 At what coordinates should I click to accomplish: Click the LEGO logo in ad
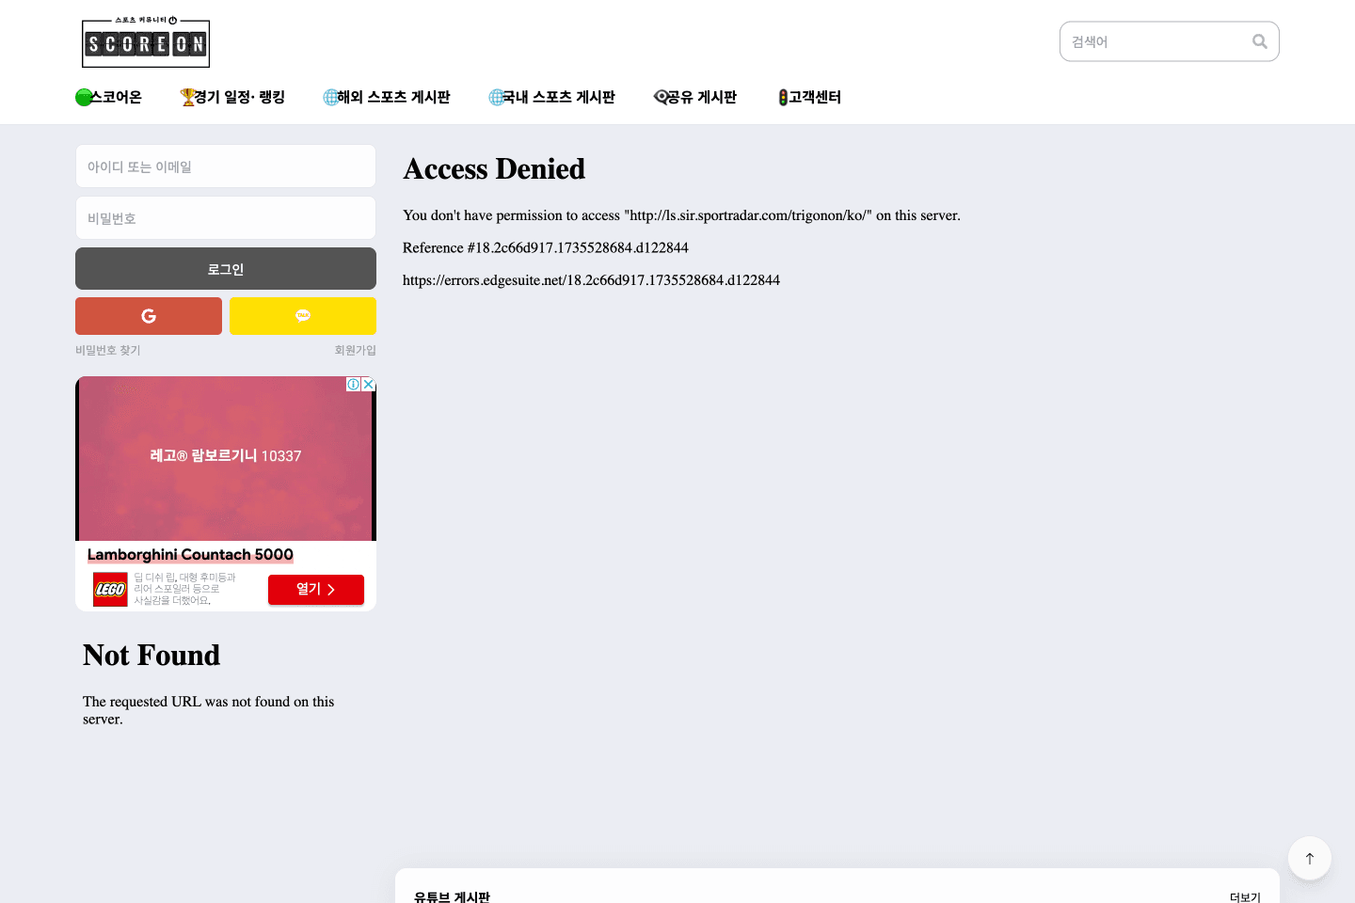110,590
